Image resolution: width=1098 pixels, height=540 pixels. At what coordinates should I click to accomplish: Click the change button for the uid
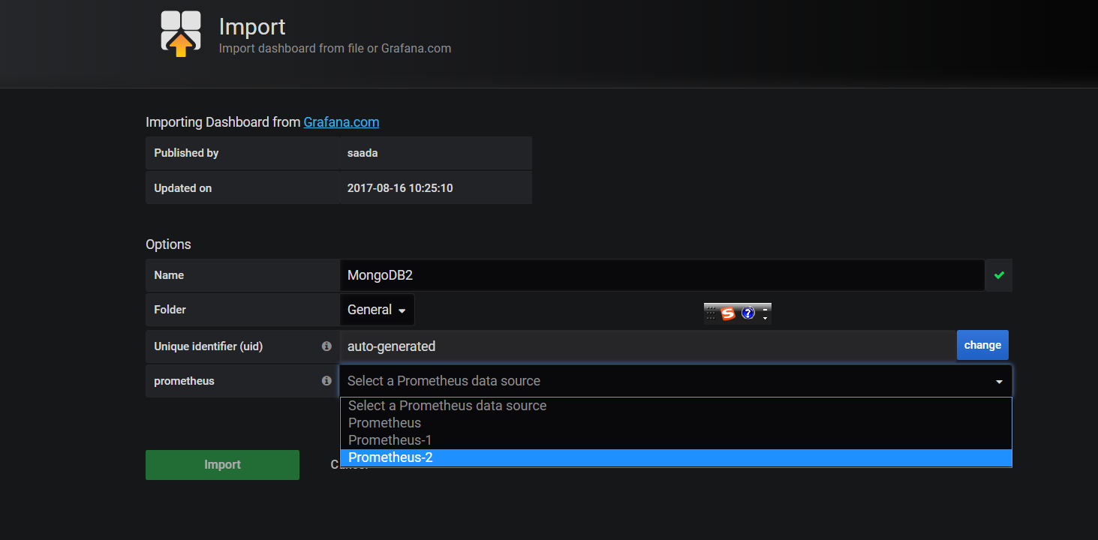pos(982,344)
